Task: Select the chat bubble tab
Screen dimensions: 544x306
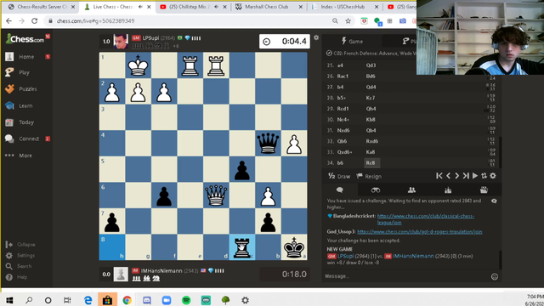Action: 340,190
